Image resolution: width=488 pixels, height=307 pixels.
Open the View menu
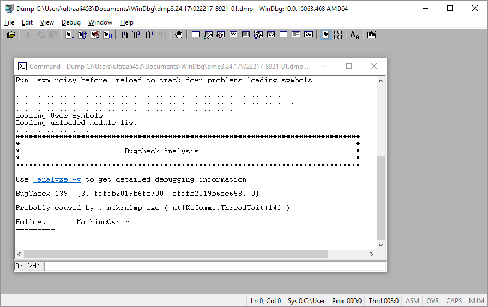point(47,22)
